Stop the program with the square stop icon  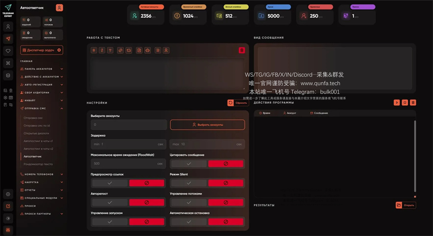pyautogui.click(x=405, y=102)
